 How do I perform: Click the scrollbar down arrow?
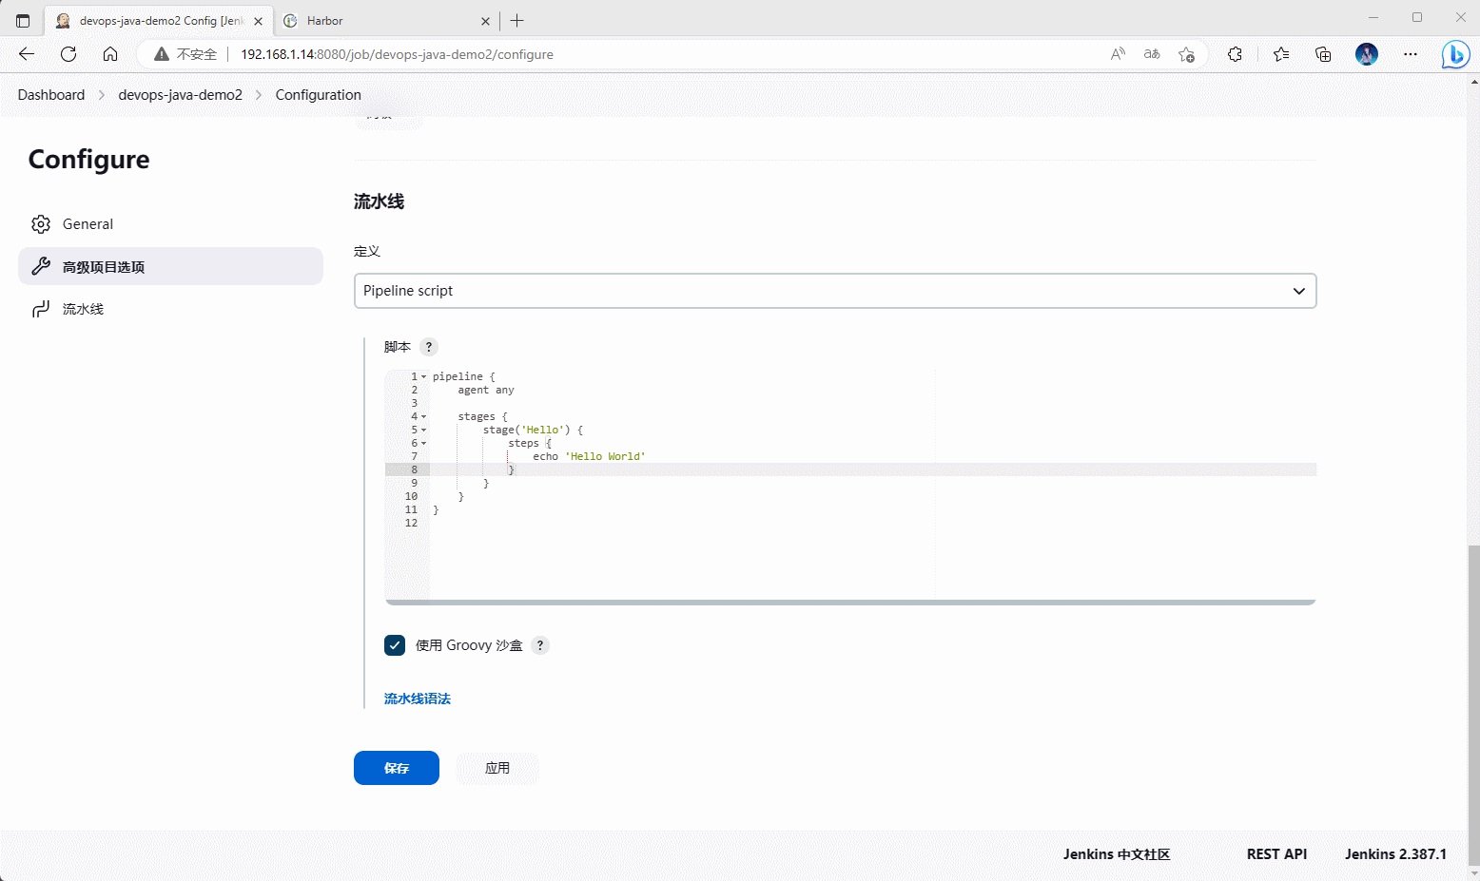pyautogui.click(x=1473, y=872)
